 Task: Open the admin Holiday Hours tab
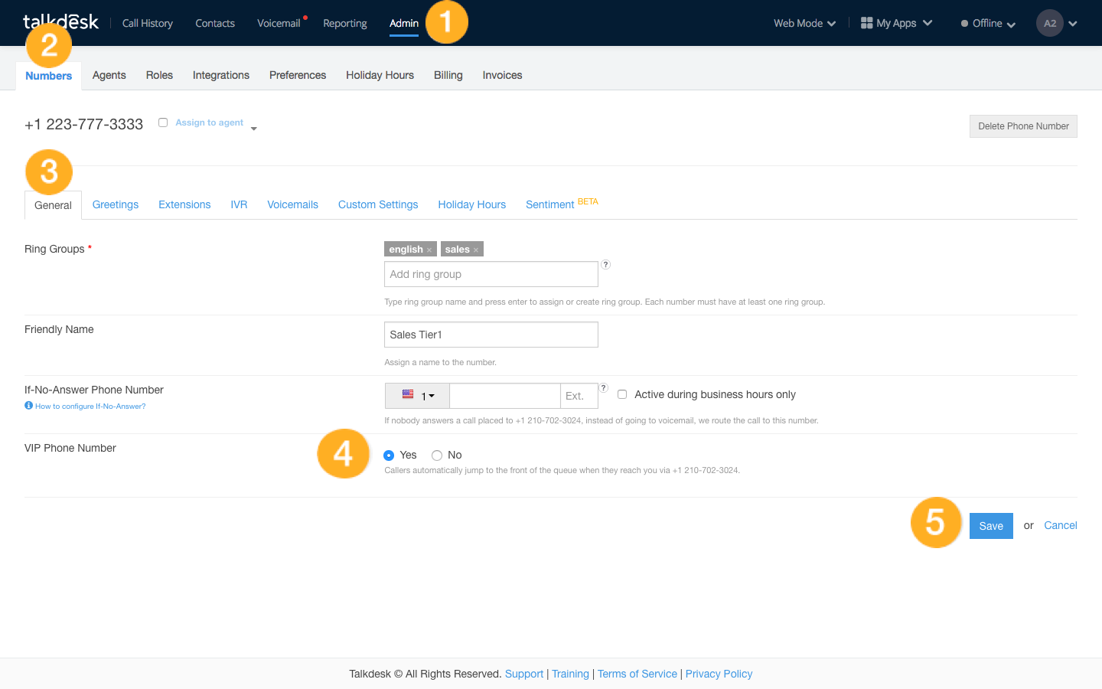pos(380,75)
